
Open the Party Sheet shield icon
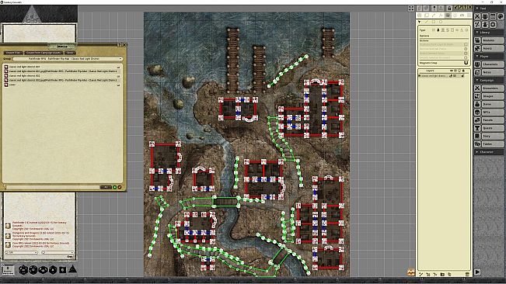[x=485, y=16]
